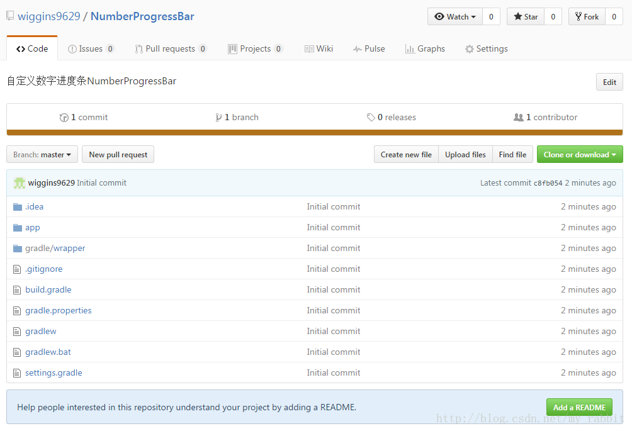Open the Settings tab
The height and width of the screenshot is (431, 632).
(x=486, y=48)
